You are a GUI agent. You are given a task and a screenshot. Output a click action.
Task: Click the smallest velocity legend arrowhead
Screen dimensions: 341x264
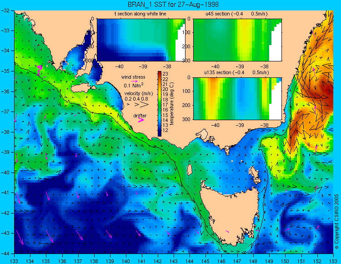tap(129, 105)
